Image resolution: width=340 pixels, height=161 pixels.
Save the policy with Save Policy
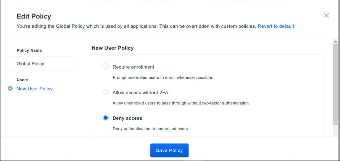point(169,150)
